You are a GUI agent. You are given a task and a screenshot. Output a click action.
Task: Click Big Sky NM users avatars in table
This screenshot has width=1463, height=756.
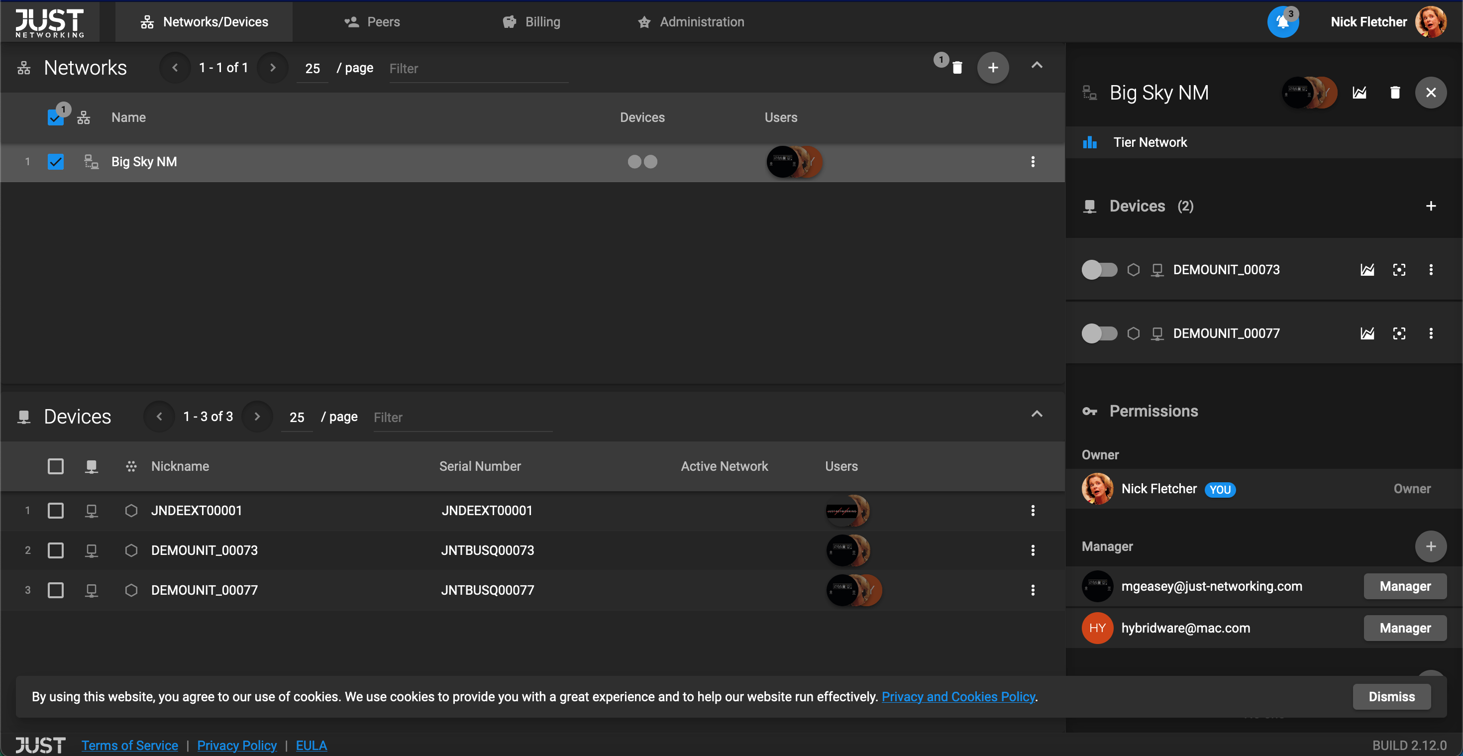(794, 162)
